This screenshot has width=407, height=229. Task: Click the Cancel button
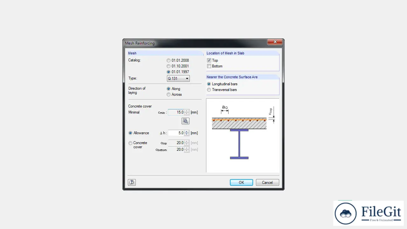(267, 182)
